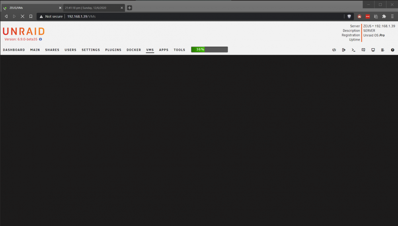Click the Help question mark icon
This screenshot has width=398, height=226.
(x=392, y=50)
